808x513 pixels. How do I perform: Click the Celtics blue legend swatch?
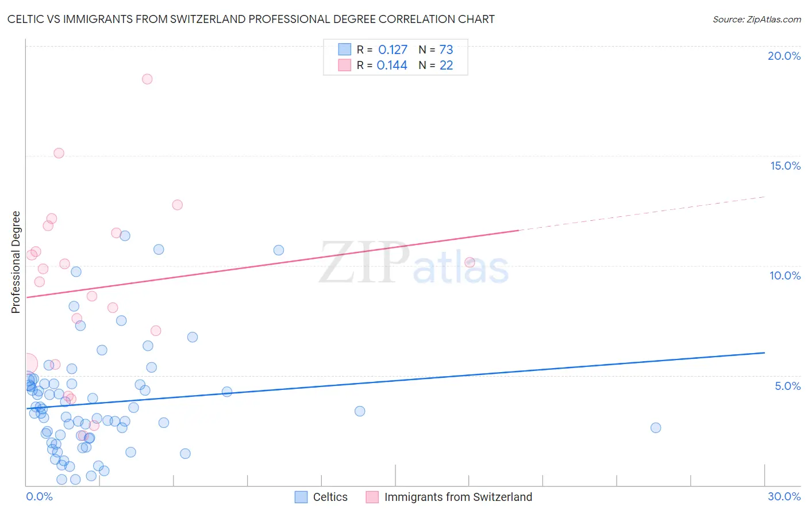pyautogui.click(x=301, y=497)
